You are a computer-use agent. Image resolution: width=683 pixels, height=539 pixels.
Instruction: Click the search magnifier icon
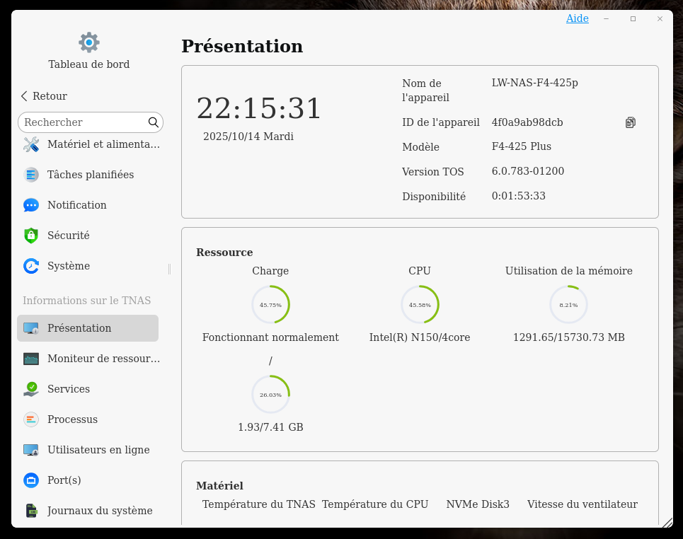tap(154, 122)
